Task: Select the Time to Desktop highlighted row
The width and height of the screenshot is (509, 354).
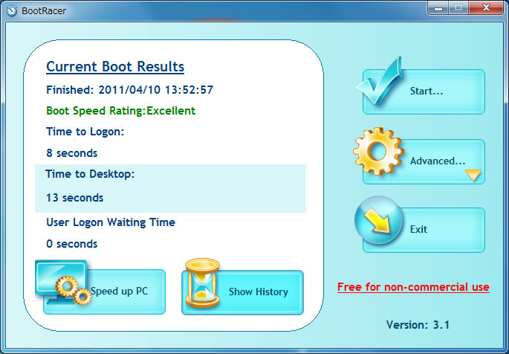Action: pyautogui.click(x=170, y=188)
